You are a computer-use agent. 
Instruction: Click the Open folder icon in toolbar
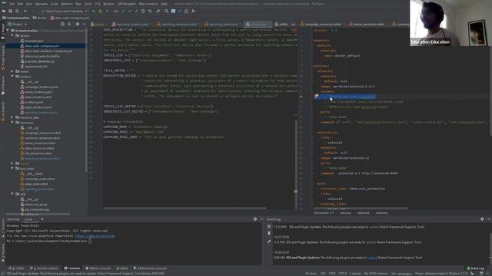tap(4, 11)
